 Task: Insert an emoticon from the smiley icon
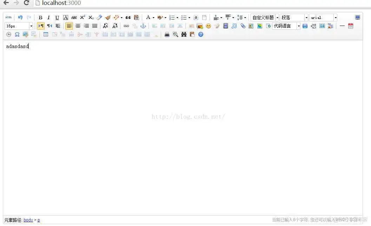(x=208, y=26)
